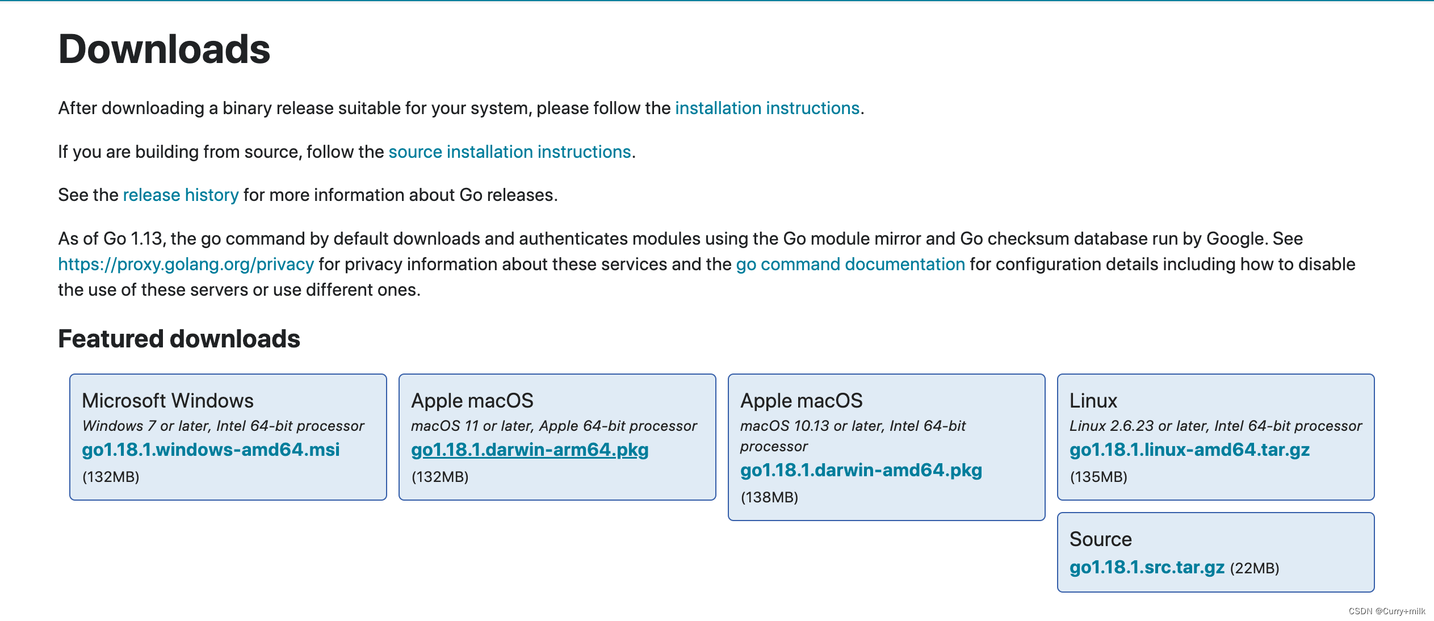
Task: Click the Windows 7 or later description text
Action: pos(223,426)
